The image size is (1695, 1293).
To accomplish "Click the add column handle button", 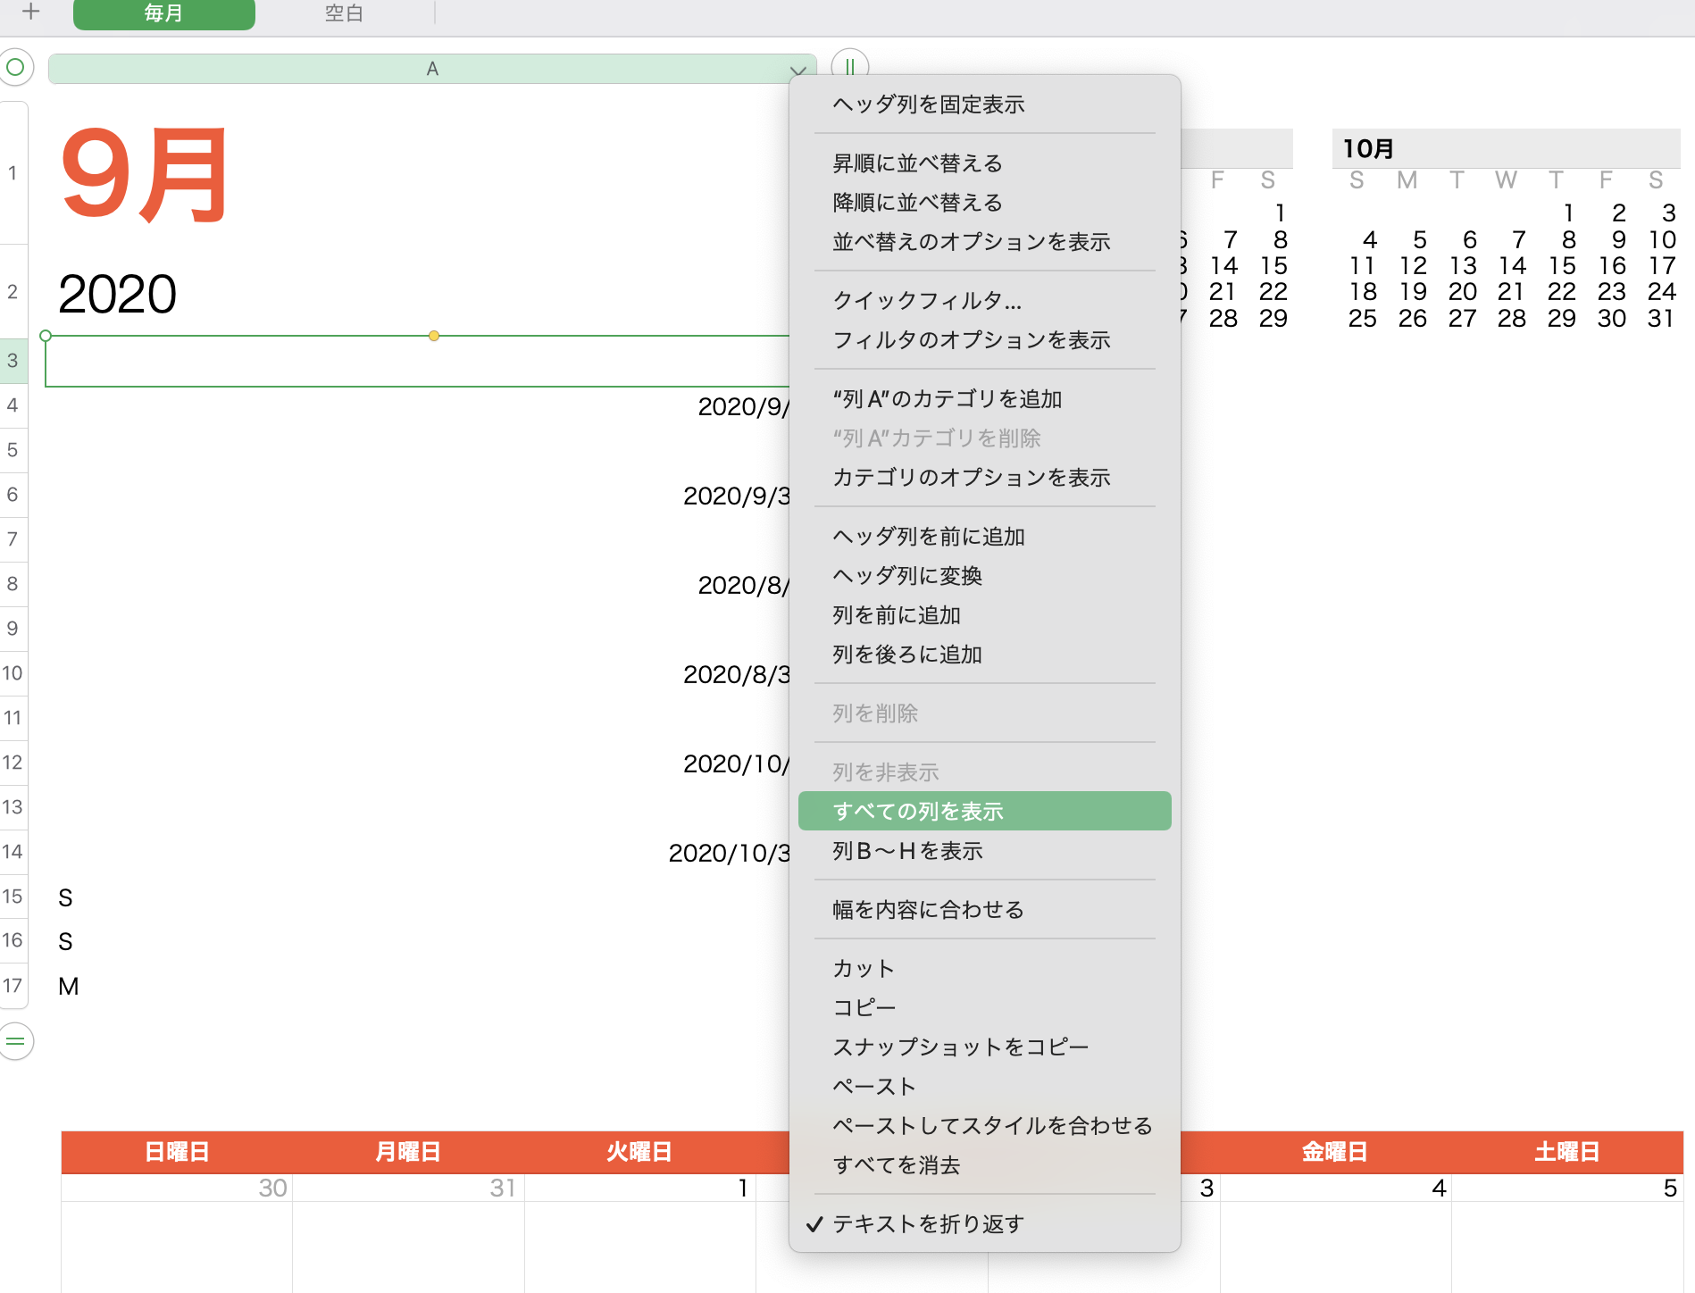I will point(849,67).
